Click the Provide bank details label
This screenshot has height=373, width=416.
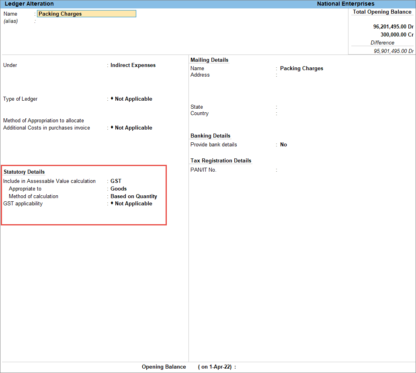pos(213,144)
